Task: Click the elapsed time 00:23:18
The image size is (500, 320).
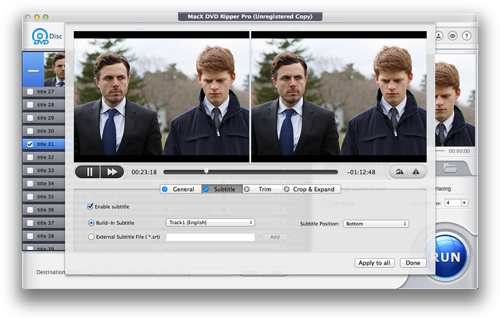Action: pos(144,172)
